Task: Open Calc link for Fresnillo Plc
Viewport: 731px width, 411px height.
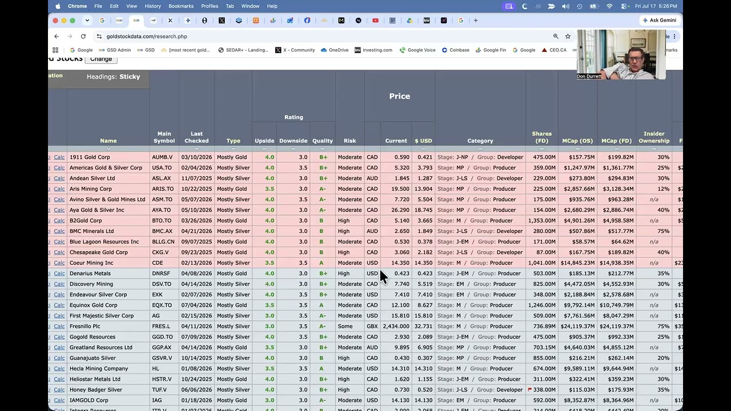Action: 59,327
